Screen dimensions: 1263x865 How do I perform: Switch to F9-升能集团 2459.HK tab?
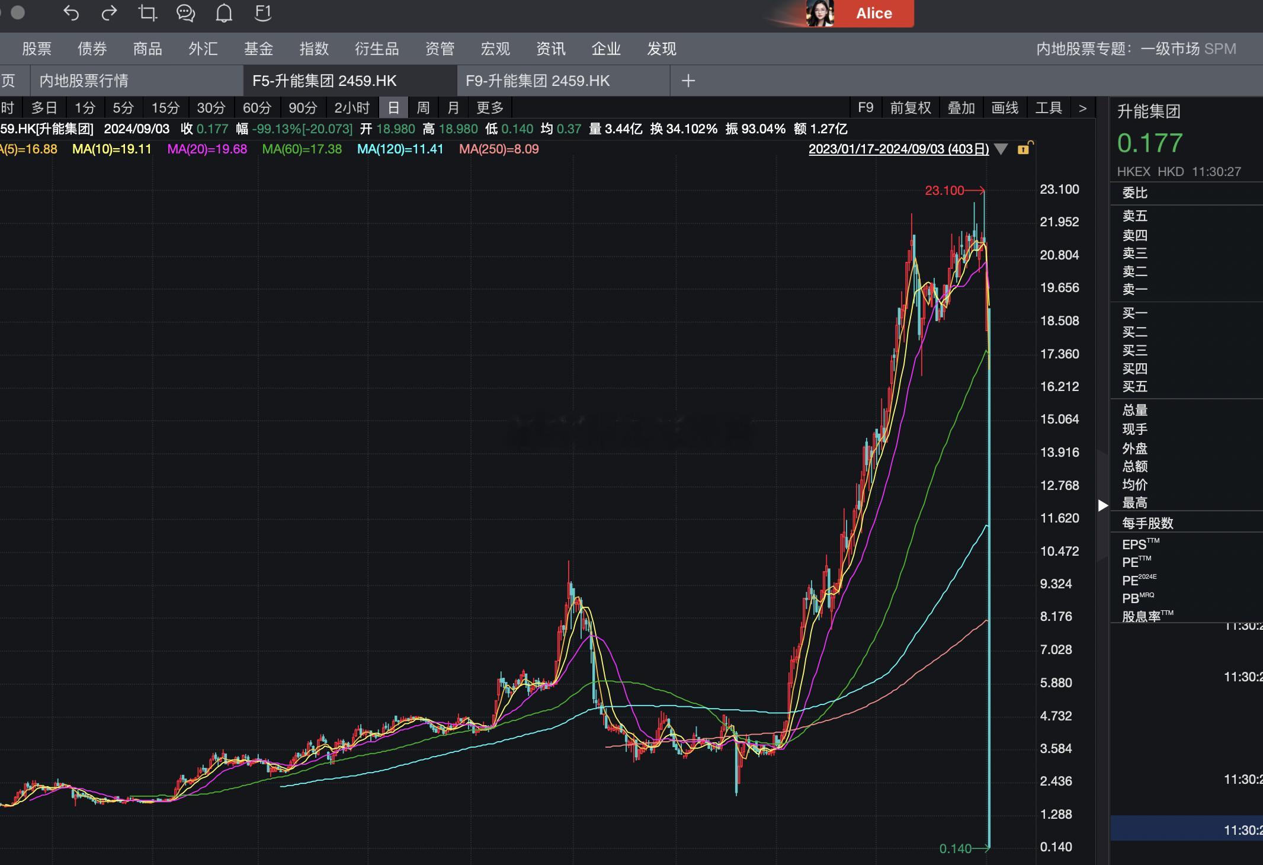point(563,81)
